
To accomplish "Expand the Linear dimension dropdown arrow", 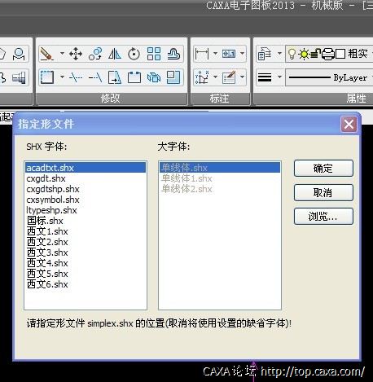I will (x=215, y=54).
